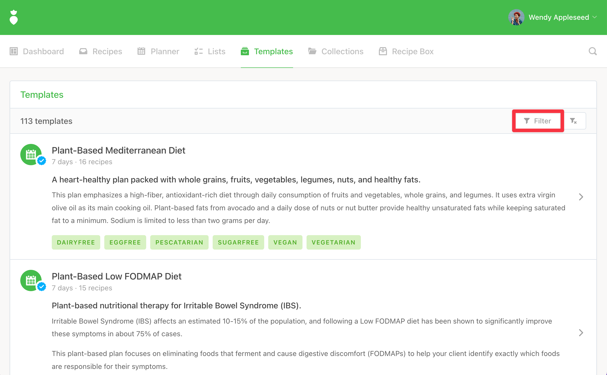Screen dimensions: 607x375
Task: Open the search magnifier icon
Action: point(593,51)
